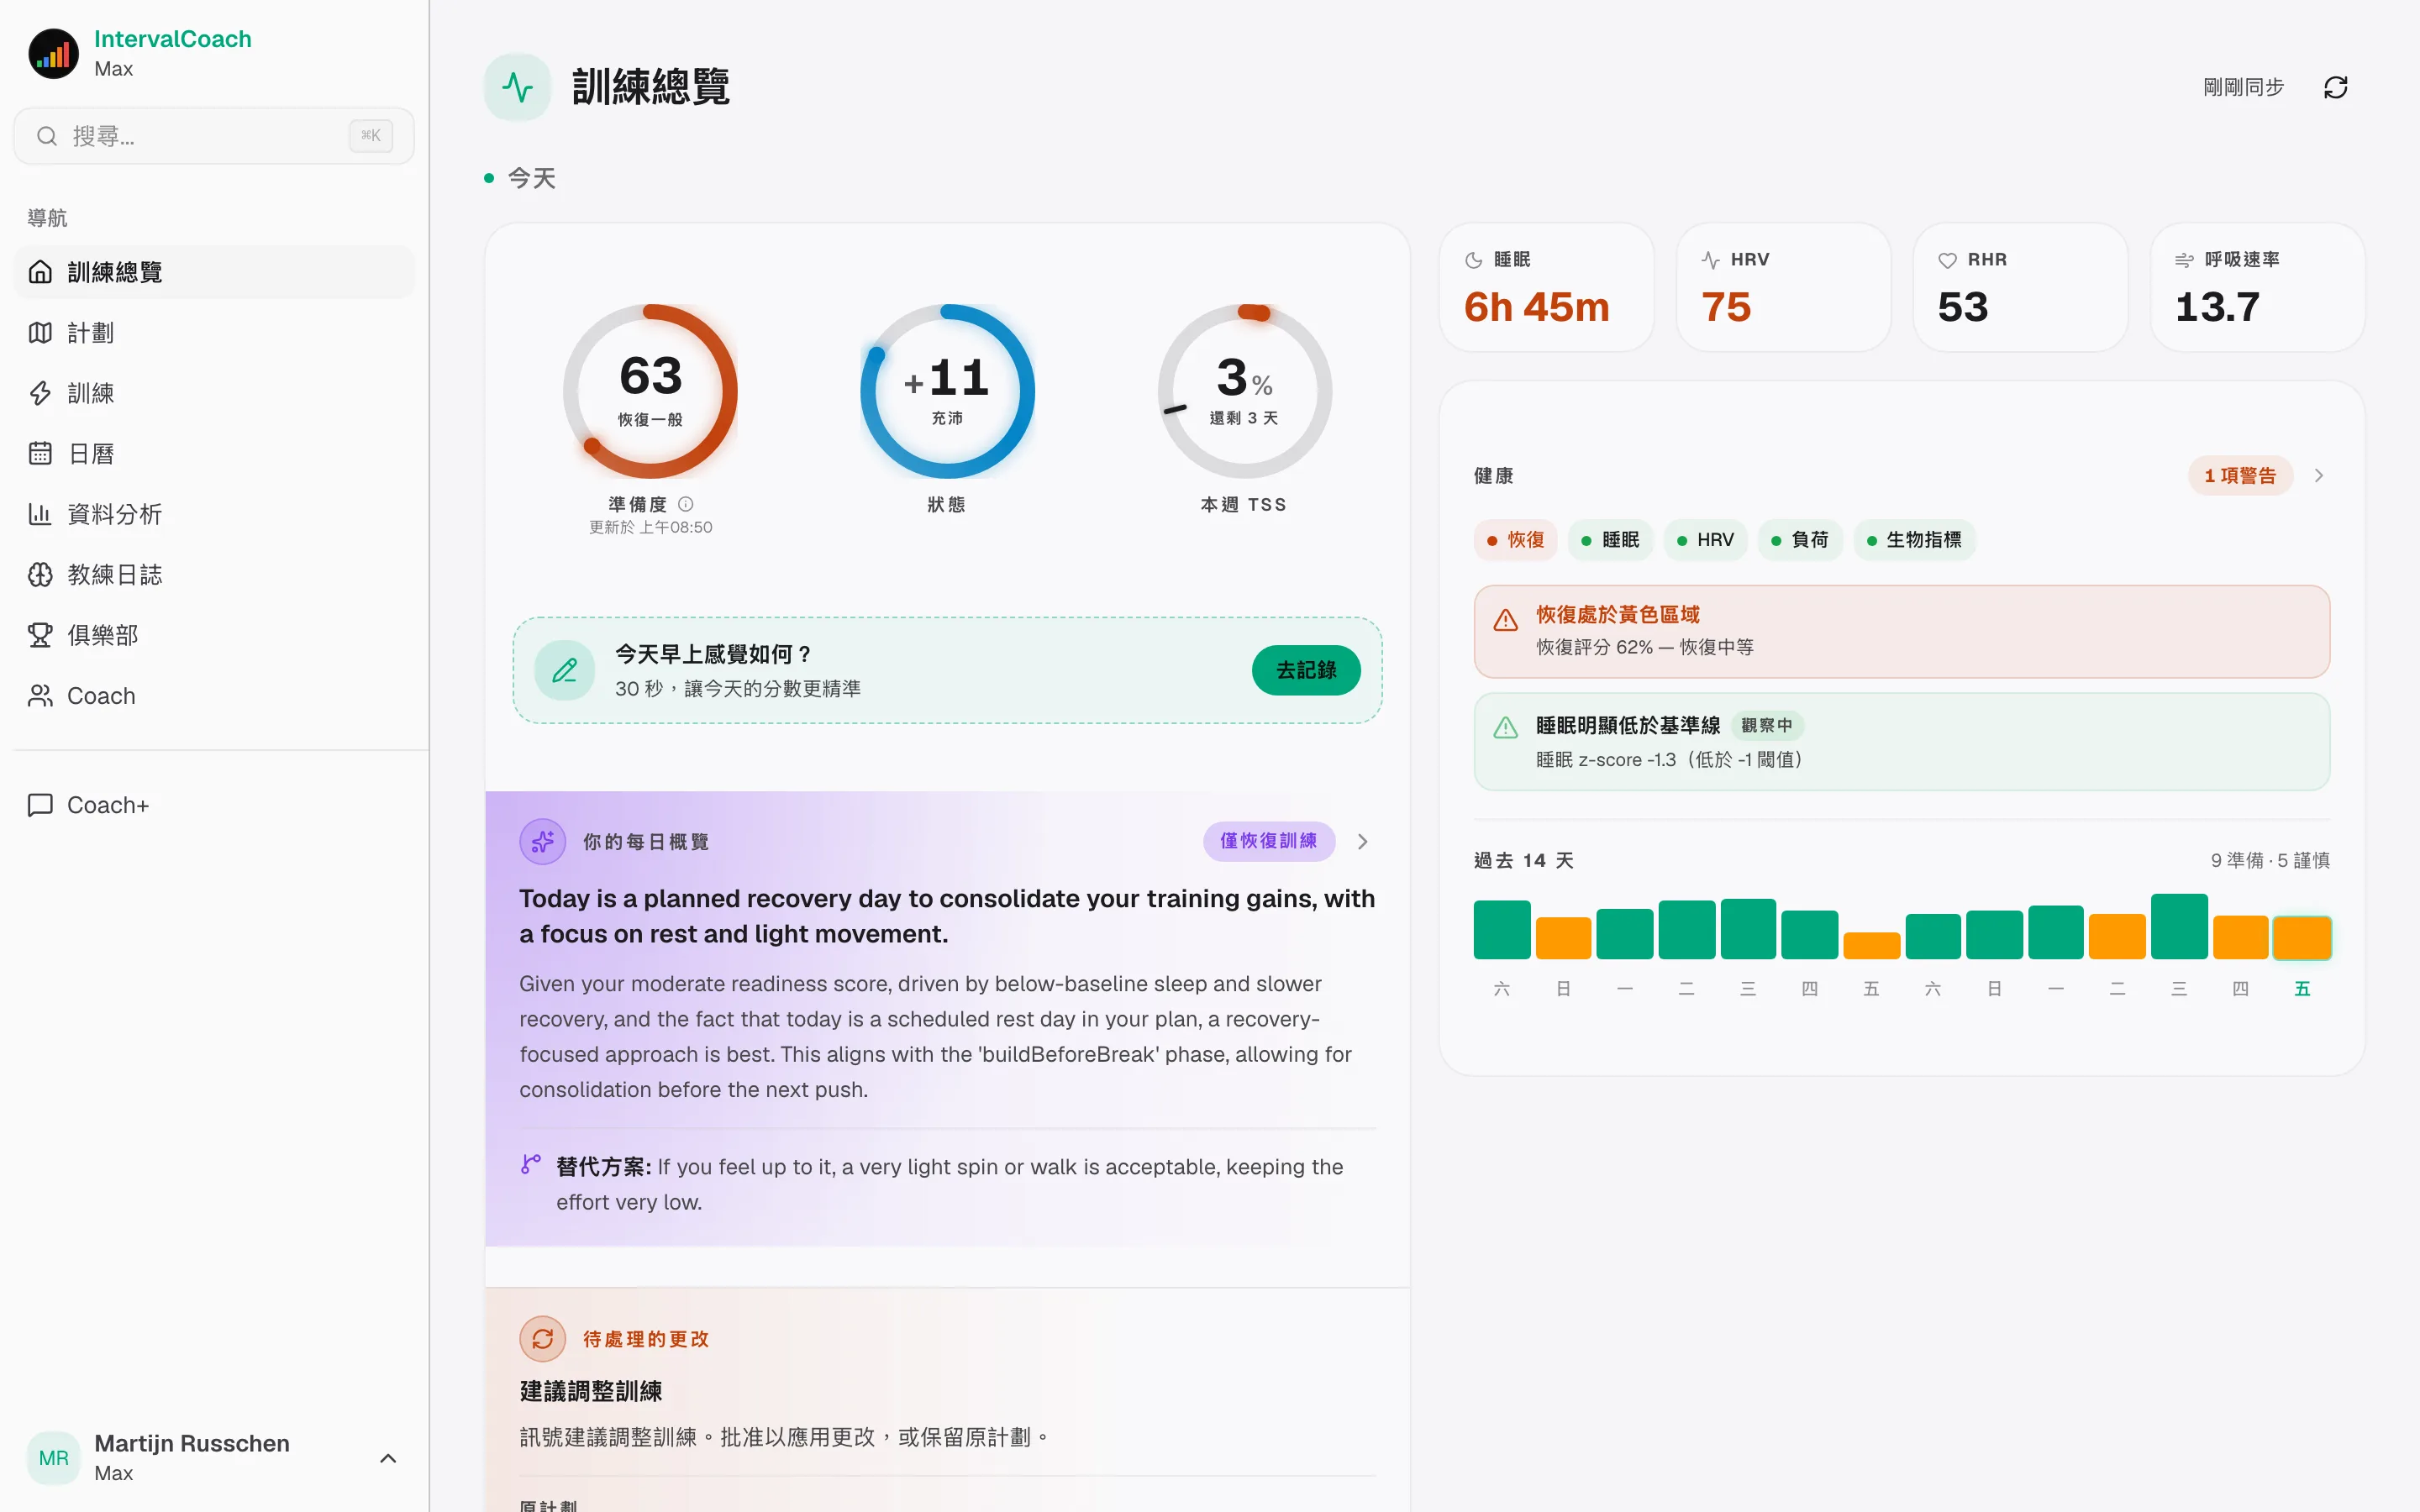Click the HRV 75 metric card
2420x1512 pixels.
click(1783, 287)
